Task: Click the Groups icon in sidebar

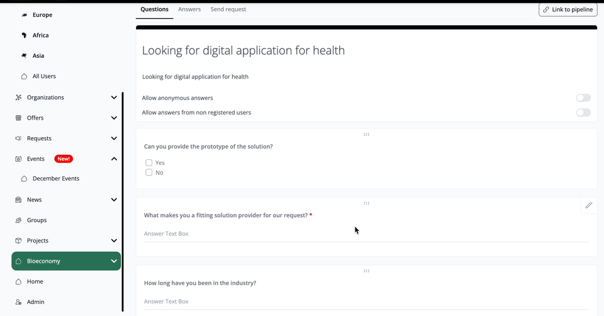Action: coord(18,220)
